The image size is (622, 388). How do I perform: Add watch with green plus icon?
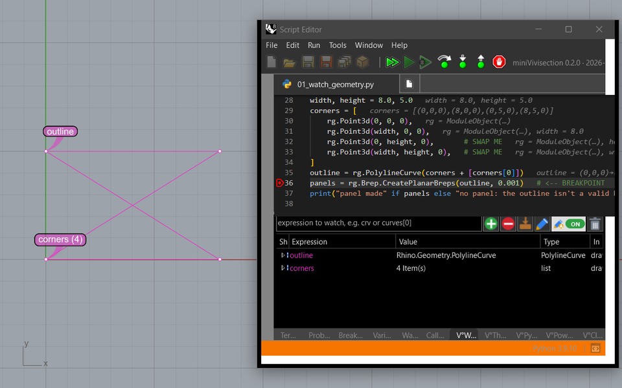491,224
